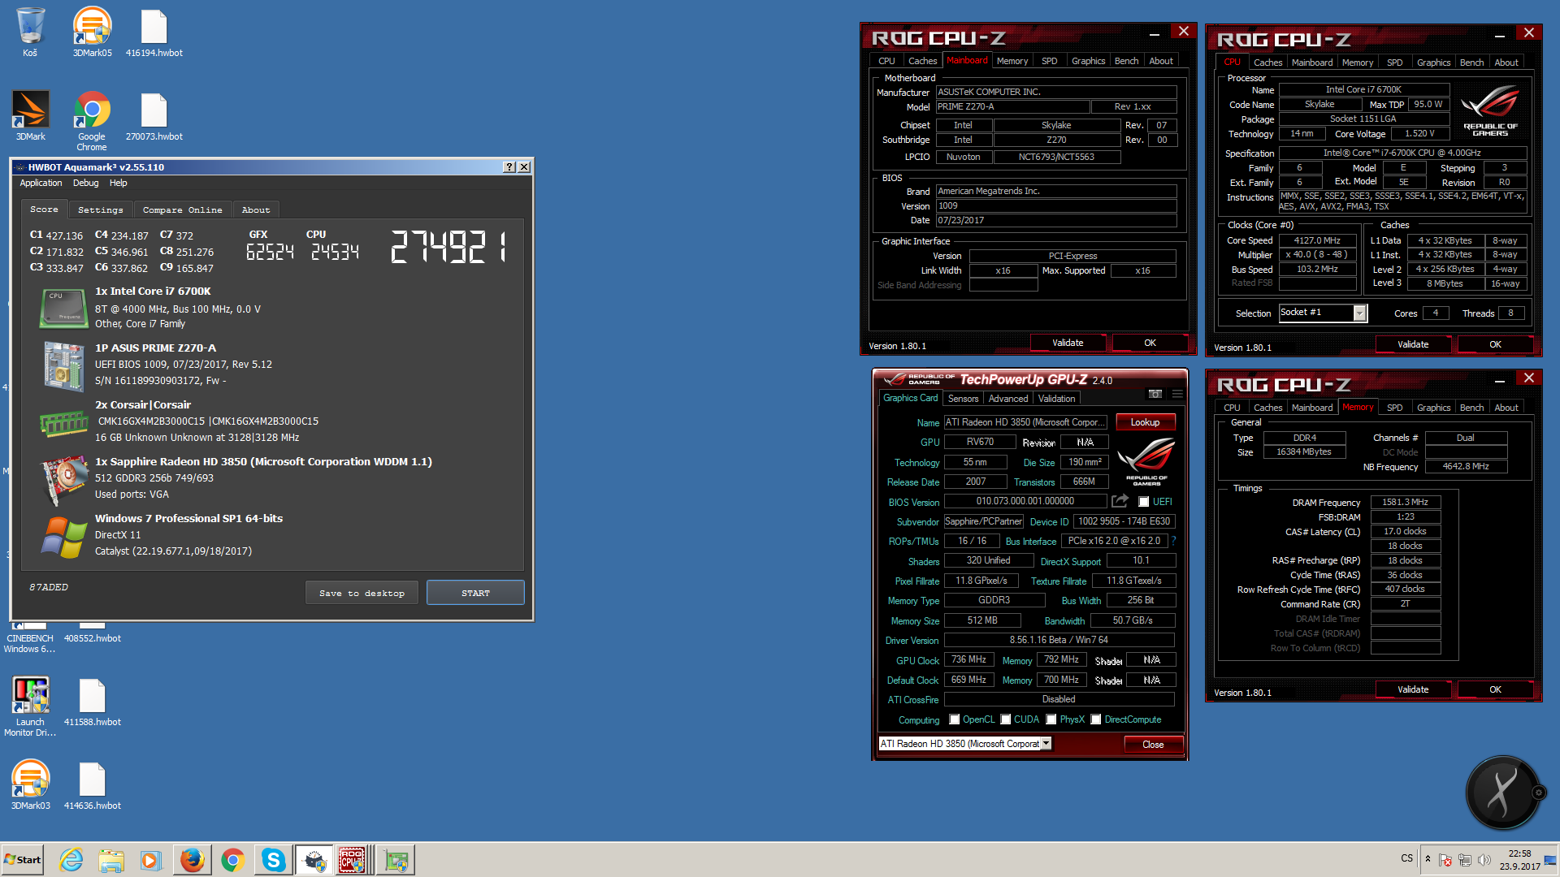Open the GPU-Z hamburger menu icon
This screenshot has height=877, width=1560.
[x=1177, y=394]
